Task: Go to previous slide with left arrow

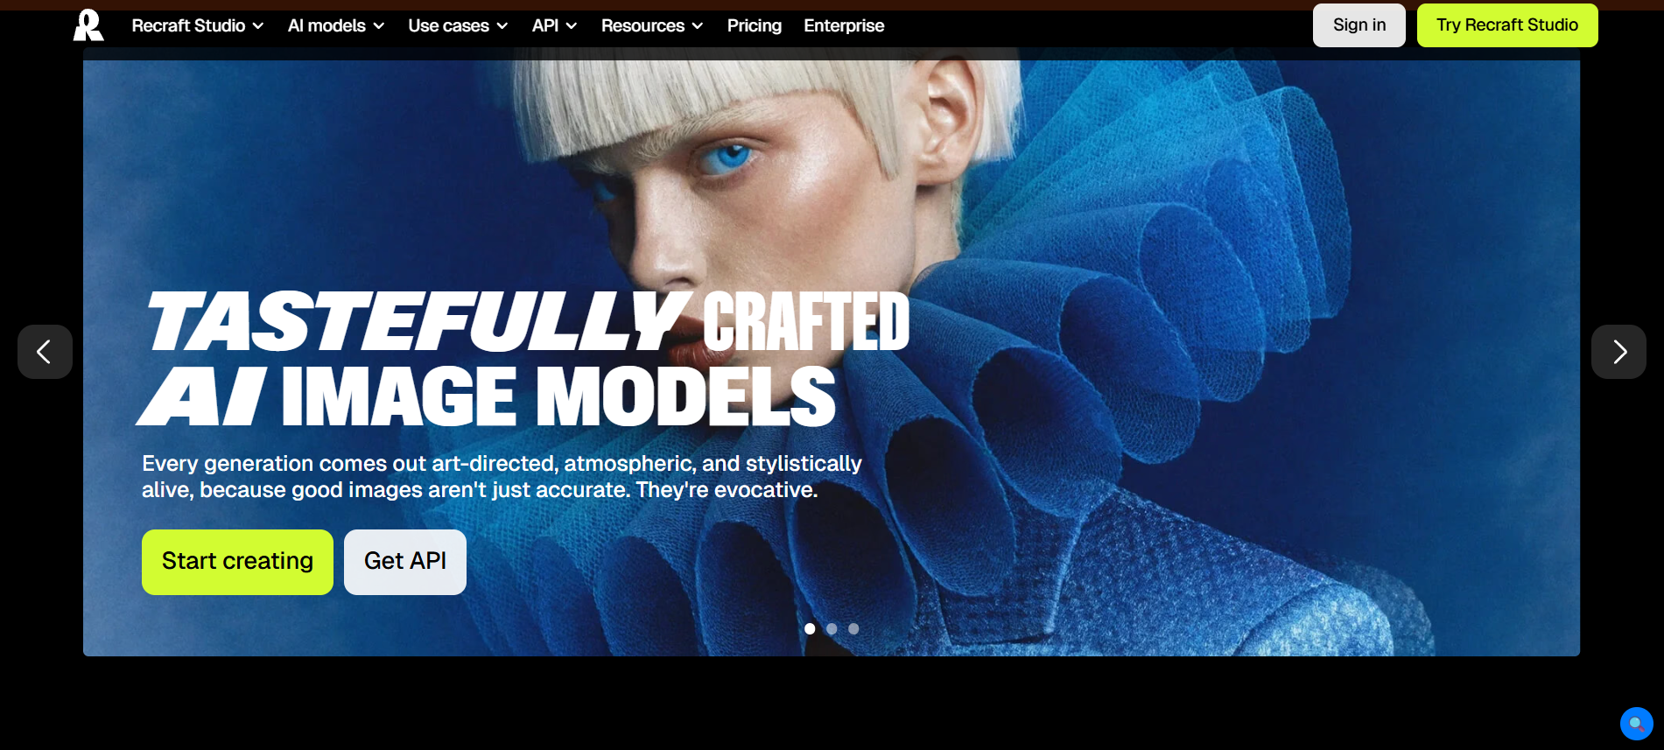Action: pos(45,352)
